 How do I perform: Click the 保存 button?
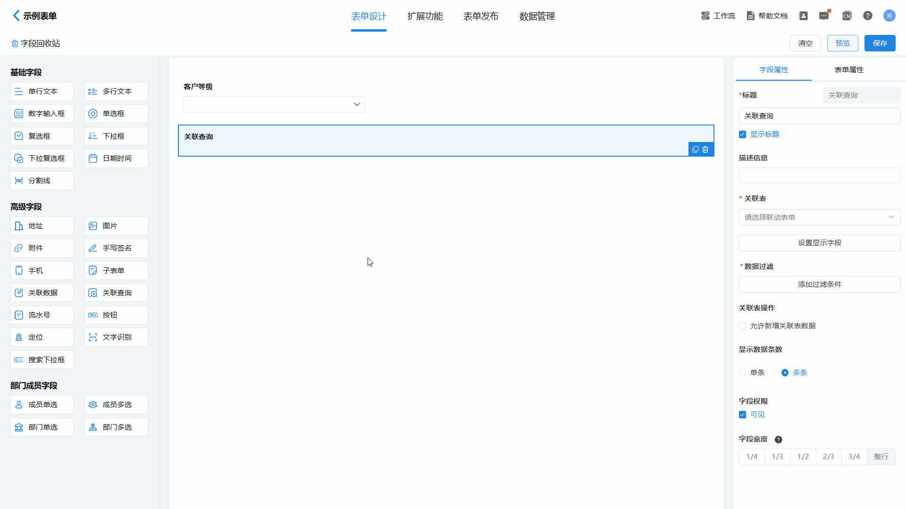click(880, 43)
